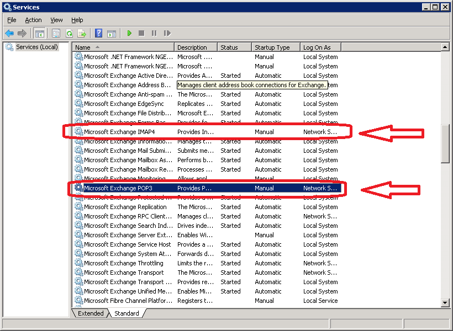This screenshot has width=453, height=331.
Task: Open the View menu
Action: (56, 20)
